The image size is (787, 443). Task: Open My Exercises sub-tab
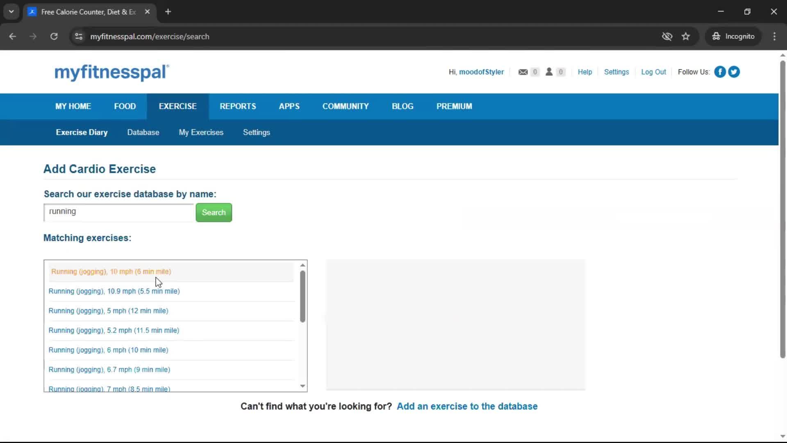201,132
